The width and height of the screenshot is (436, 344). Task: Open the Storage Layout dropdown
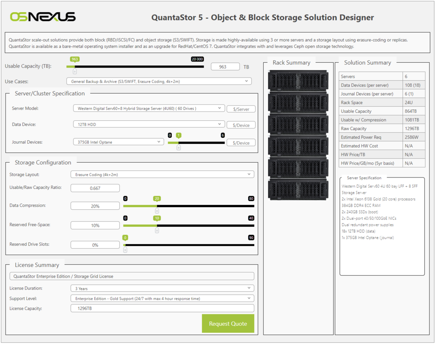click(162, 174)
